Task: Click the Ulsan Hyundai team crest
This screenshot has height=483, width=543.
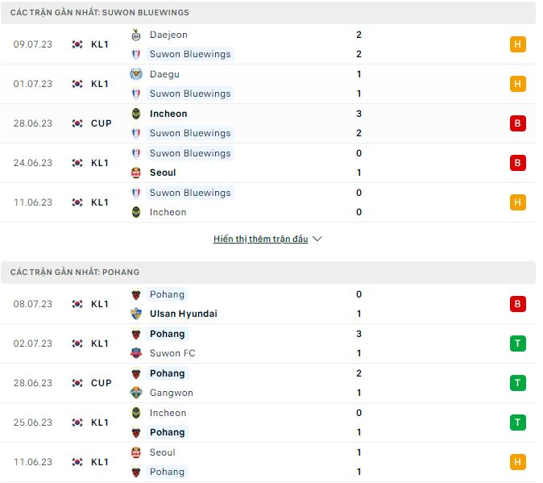Action: [135, 314]
